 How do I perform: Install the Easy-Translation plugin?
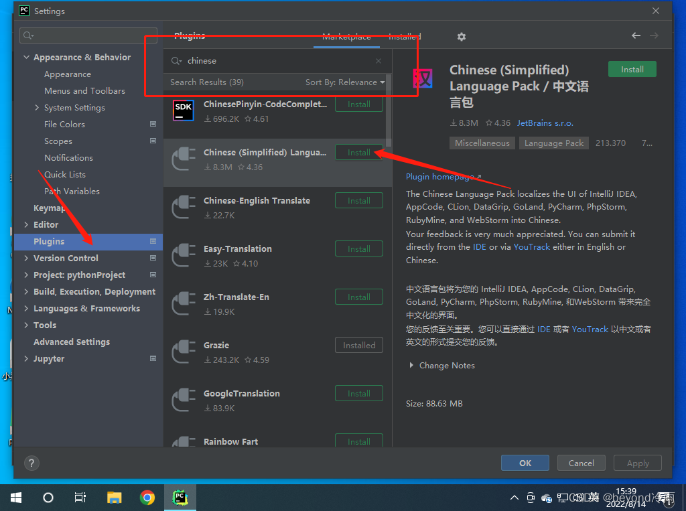click(359, 248)
